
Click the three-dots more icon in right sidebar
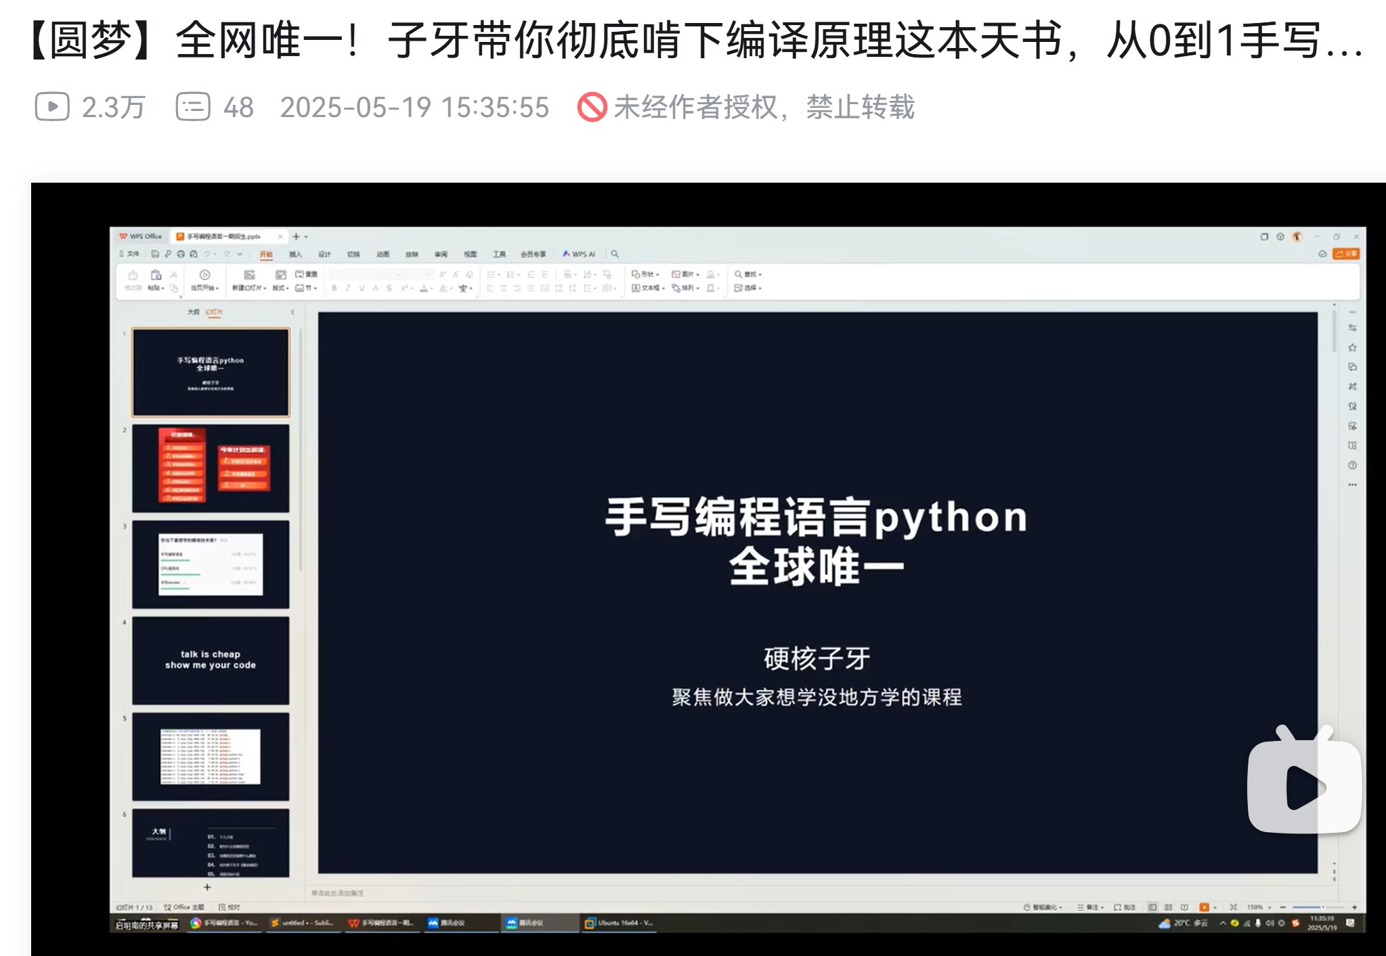pyautogui.click(x=1352, y=484)
